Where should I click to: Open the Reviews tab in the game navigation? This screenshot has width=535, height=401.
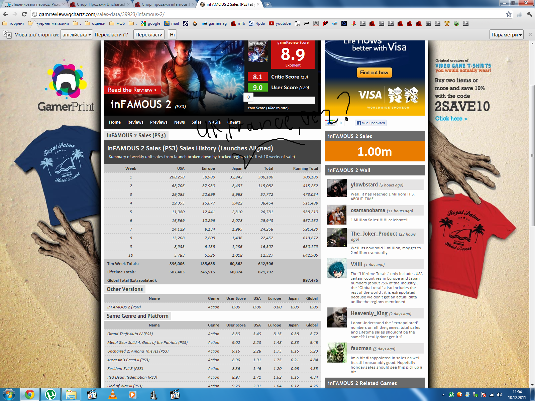tap(135, 122)
